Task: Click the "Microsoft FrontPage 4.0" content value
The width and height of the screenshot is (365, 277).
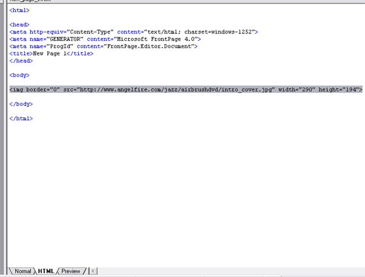Action: point(157,39)
